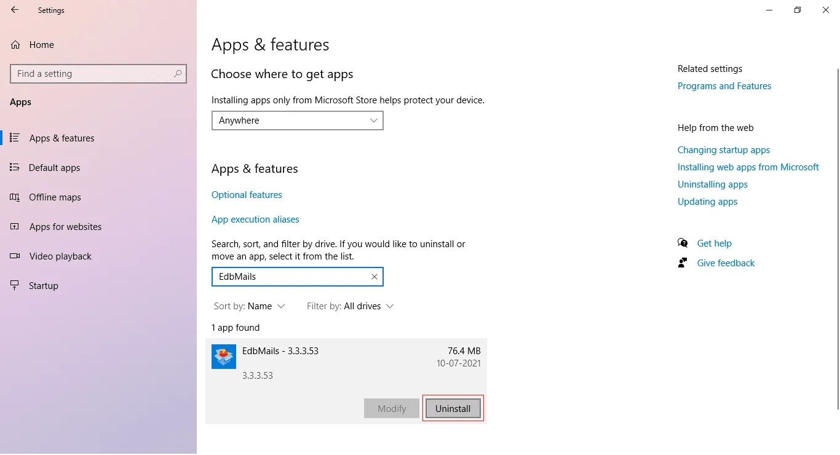This screenshot has width=840, height=455.
Task: Click the back arrow in Settings
Action: [x=15, y=10]
